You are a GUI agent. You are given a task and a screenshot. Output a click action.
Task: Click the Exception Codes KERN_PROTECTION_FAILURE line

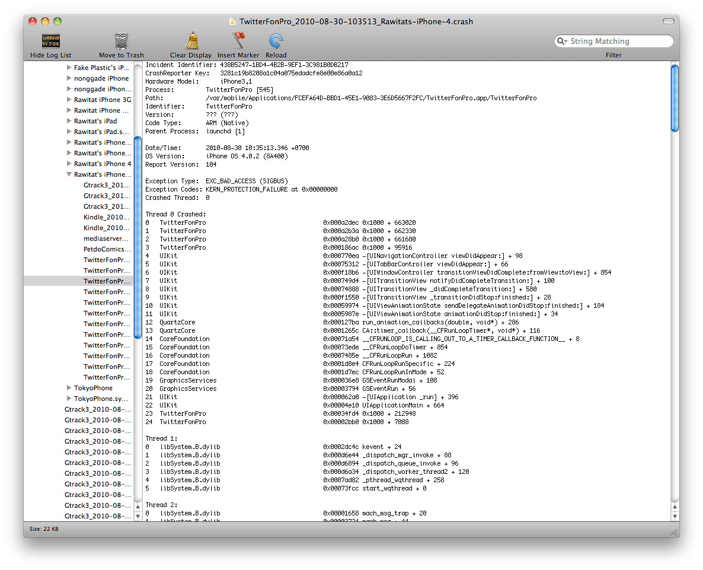241,190
